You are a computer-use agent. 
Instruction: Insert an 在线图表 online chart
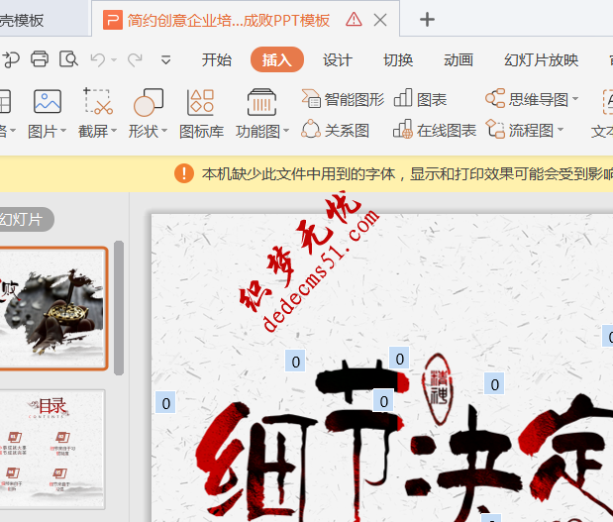(435, 130)
